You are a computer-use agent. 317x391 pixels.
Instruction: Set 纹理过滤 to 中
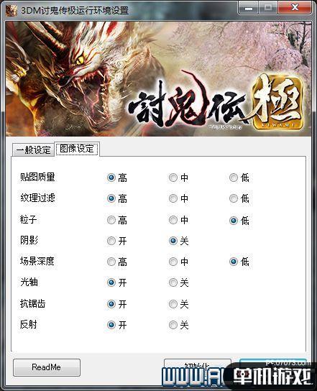pos(178,199)
